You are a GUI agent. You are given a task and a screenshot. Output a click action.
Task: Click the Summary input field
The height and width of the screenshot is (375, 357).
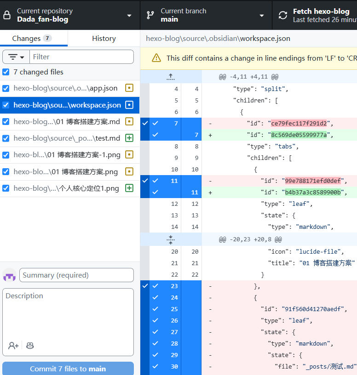click(x=76, y=275)
